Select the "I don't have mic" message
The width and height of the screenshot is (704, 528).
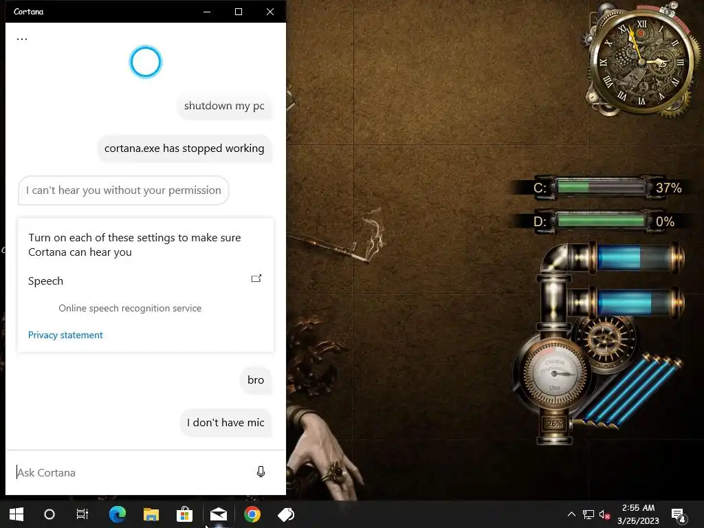coord(225,423)
